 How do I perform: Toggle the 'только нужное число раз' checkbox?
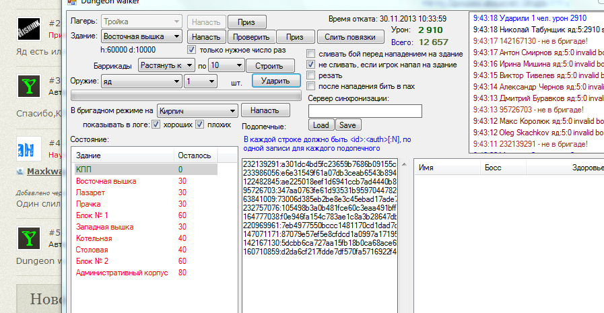(192, 50)
